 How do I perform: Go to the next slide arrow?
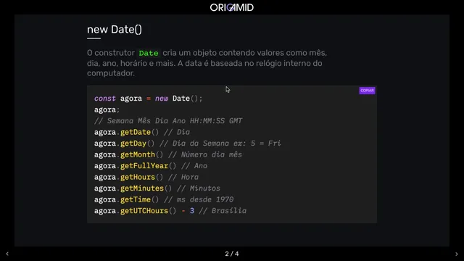click(457, 254)
